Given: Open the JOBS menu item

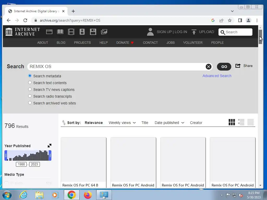Looking at the screenshot, I should point(171,43).
